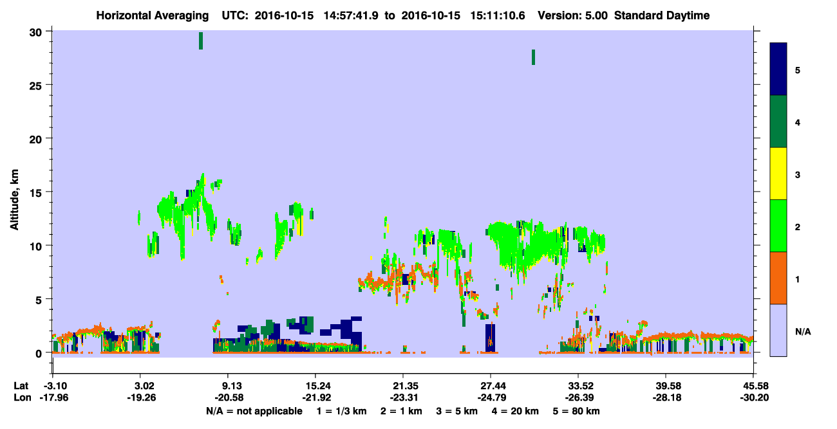Click the isolated green mark near 30 km altitude

point(201,41)
